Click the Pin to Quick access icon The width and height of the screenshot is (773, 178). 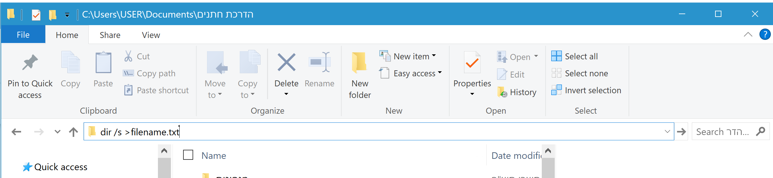point(30,62)
